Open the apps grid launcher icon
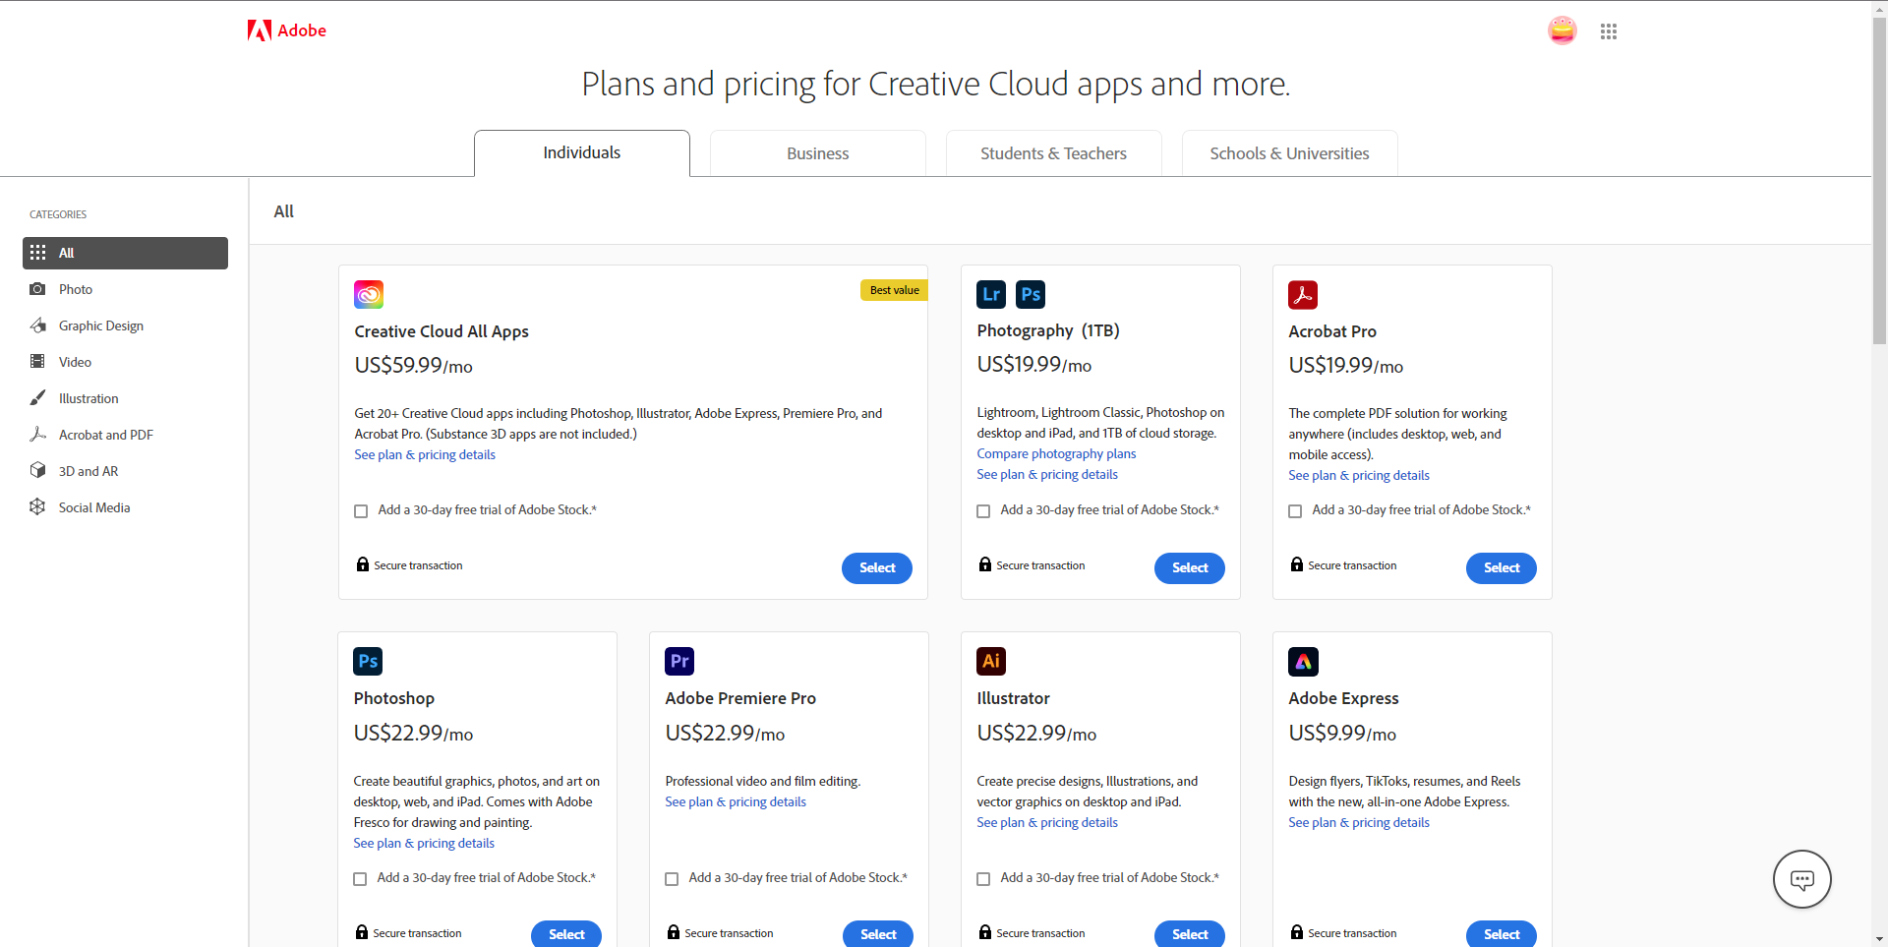 1609,31
